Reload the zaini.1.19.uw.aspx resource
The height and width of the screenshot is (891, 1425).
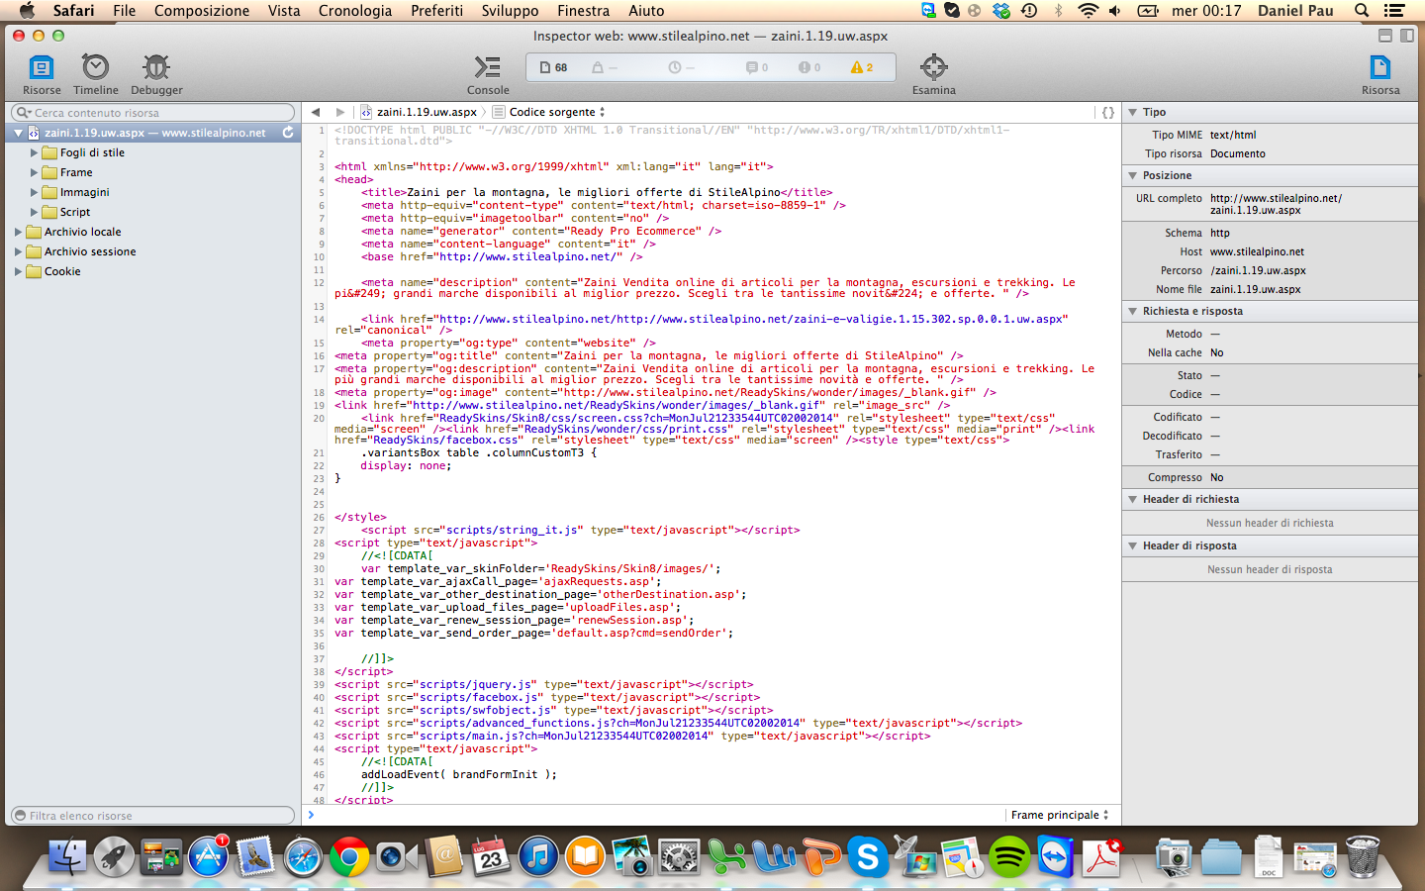click(288, 133)
